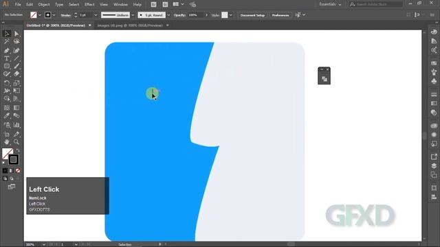Image resolution: width=440 pixels, height=247 pixels.
Task: Reset default fill and stroke
Action: click(4, 163)
